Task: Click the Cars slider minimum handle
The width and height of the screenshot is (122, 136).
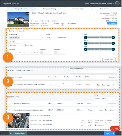Action: coord(86,49)
